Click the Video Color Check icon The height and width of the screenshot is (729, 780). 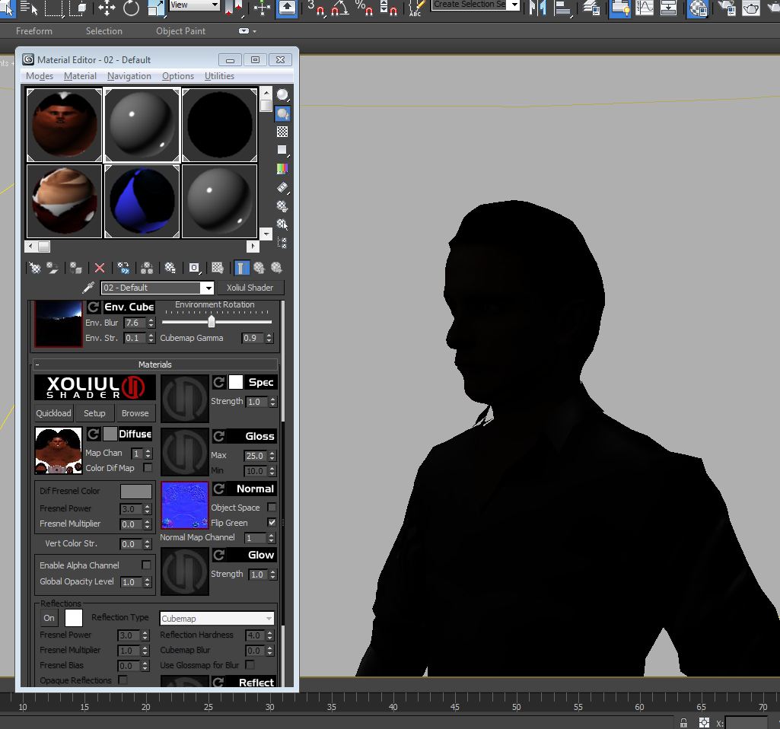tap(282, 169)
